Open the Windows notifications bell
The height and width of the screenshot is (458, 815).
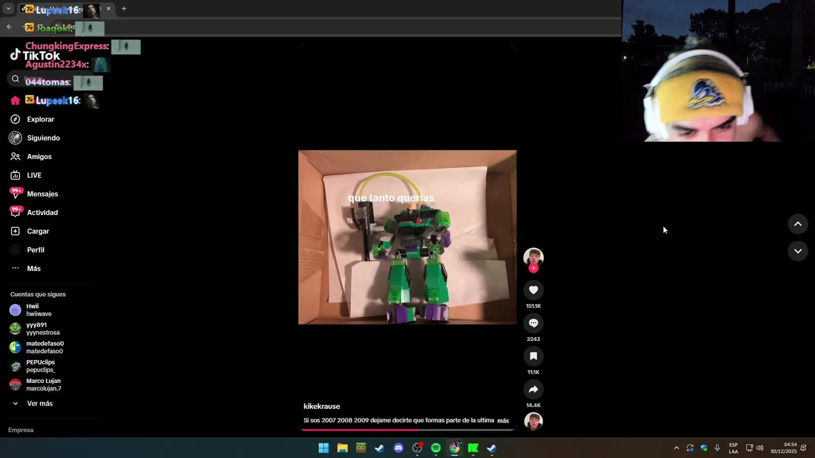click(x=804, y=448)
